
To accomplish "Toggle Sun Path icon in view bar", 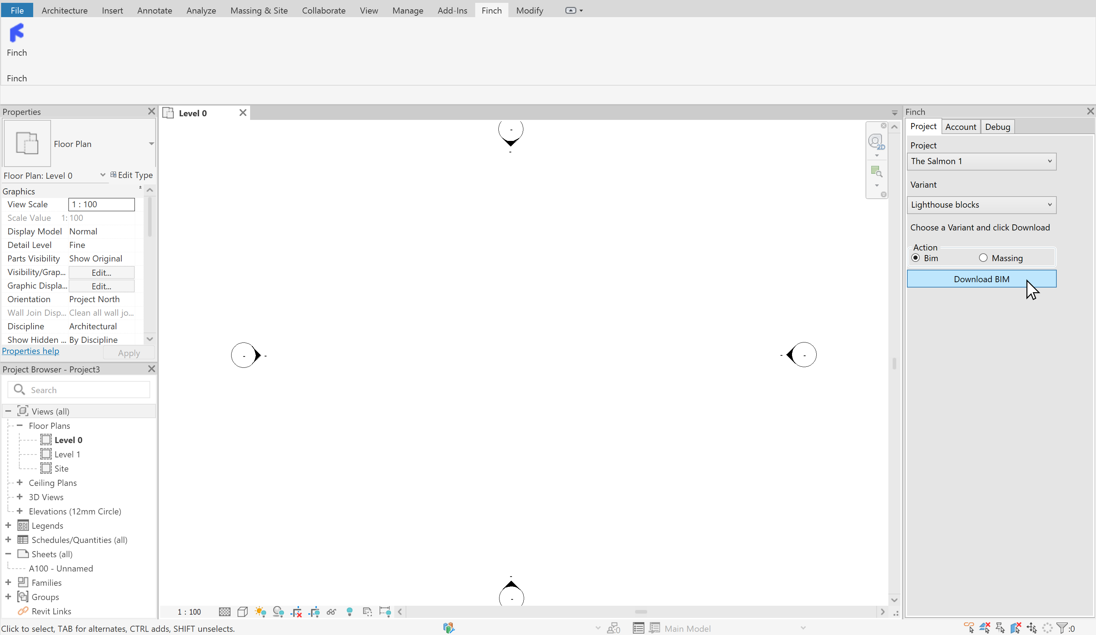I will pos(260,611).
